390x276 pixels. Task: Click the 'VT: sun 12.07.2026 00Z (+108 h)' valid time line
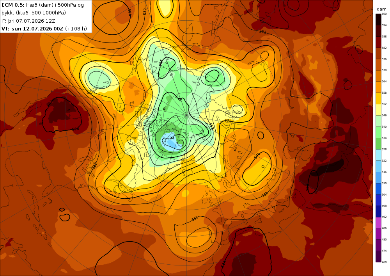pyautogui.click(x=44, y=28)
